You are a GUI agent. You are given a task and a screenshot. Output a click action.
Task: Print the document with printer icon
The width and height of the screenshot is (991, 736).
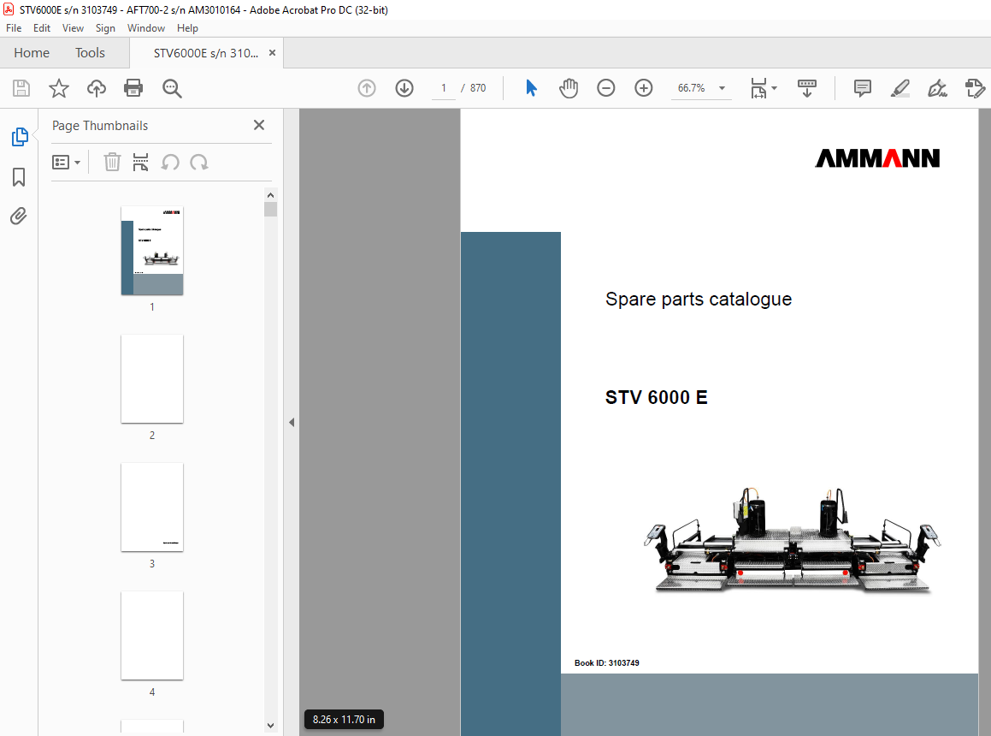(x=133, y=88)
